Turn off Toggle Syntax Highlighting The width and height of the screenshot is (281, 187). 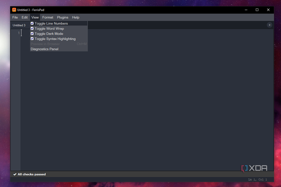point(59,39)
